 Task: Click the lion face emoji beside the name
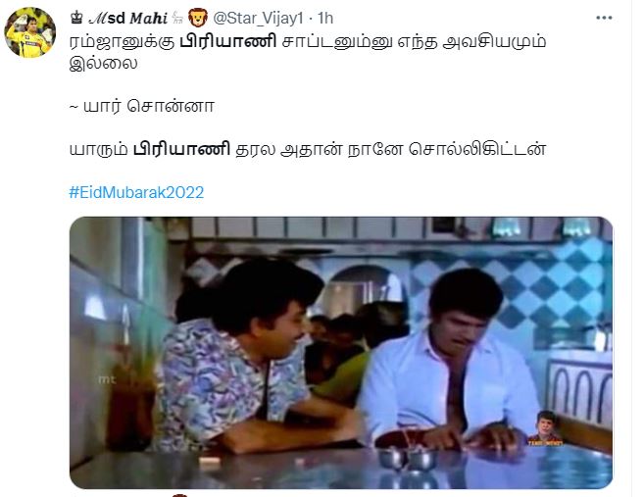198,18
